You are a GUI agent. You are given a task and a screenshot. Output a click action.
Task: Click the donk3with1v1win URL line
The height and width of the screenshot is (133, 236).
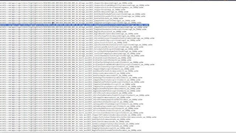coord(62,18)
